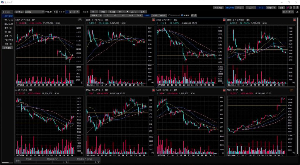Click the round settings icon next to magnifier
The width and height of the screenshot is (300, 165).
pyautogui.click(x=195, y=15)
